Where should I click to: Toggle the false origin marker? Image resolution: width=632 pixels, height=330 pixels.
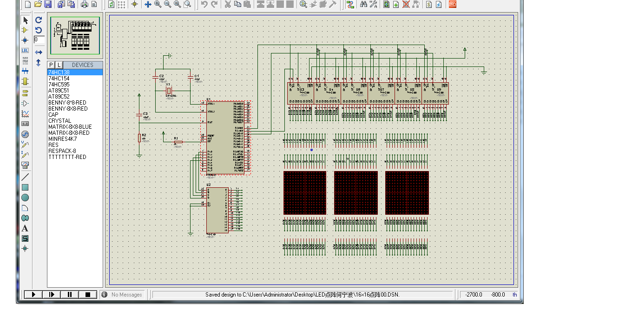click(x=134, y=4)
